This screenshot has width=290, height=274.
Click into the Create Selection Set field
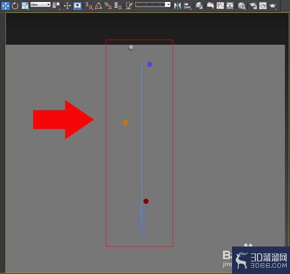click(150, 4)
